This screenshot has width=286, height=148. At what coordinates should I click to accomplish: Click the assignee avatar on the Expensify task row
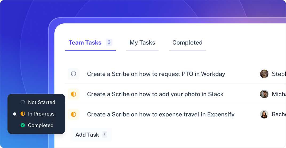coord(264,114)
